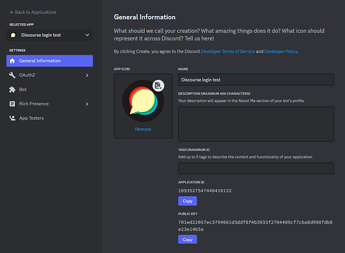The height and width of the screenshot is (253, 345).
Task: Open the General Information settings page
Action: [50, 61]
